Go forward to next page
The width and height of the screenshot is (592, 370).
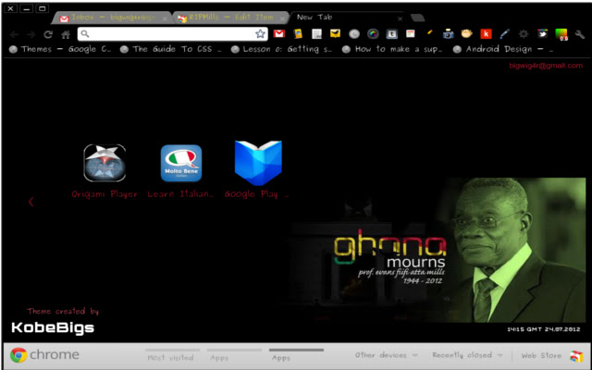pyautogui.click(x=31, y=34)
